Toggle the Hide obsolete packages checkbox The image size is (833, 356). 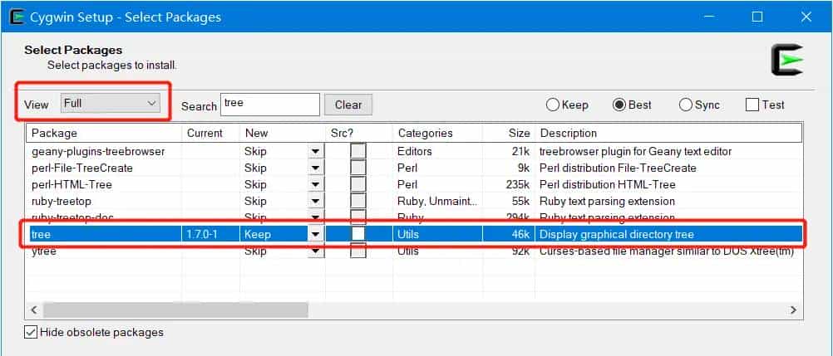(x=31, y=333)
